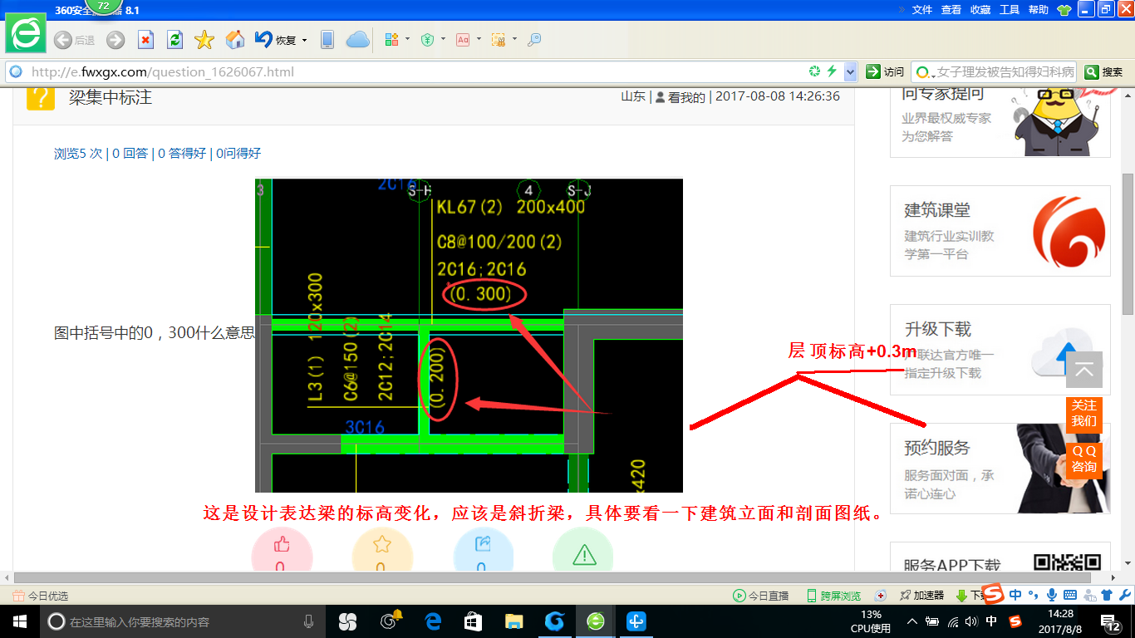Click the pink thumbs-up like button
The height and width of the screenshot is (638, 1135).
pos(282,549)
